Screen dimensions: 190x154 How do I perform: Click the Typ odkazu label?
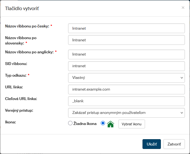(x=16, y=75)
